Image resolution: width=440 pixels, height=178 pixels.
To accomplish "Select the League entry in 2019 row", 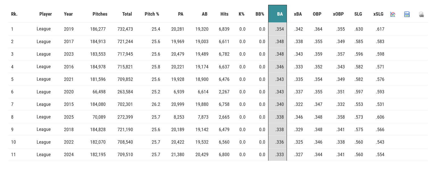I will [43, 29].
